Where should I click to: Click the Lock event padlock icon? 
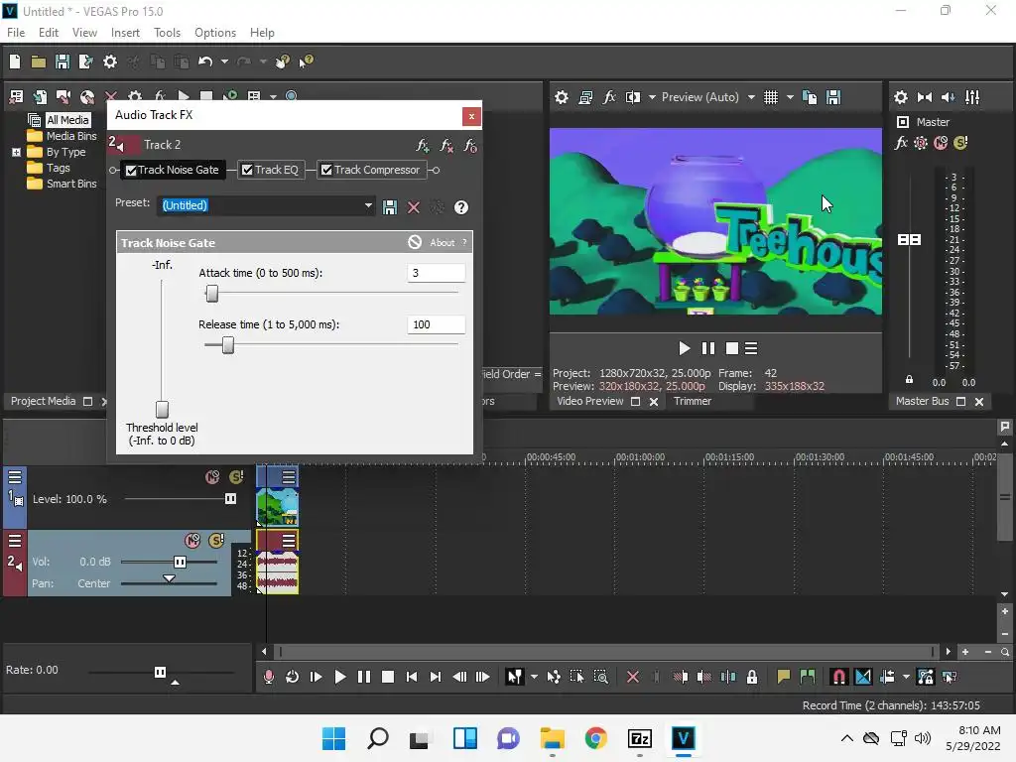point(752,677)
